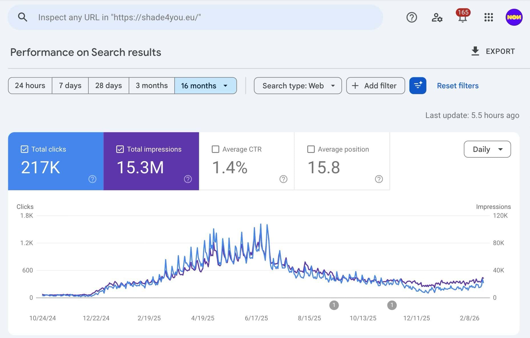Open the Search type: Web dropdown
The width and height of the screenshot is (530, 338).
click(x=298, y=85)
